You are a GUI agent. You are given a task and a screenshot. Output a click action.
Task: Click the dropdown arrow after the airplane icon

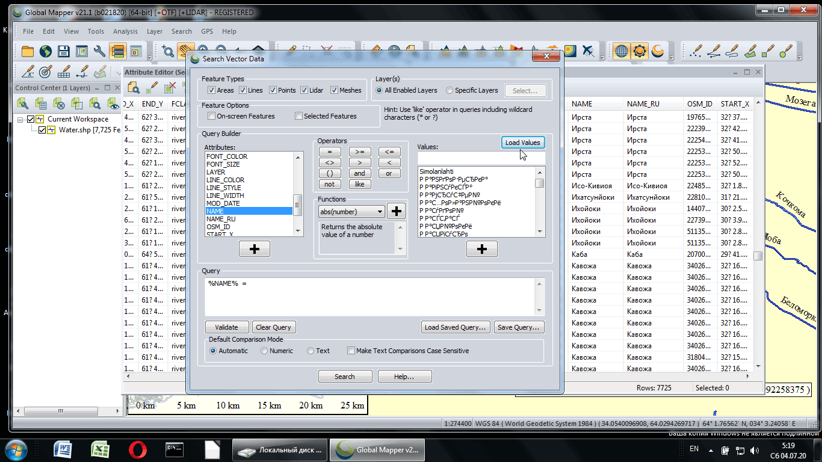[x=602, y=57]
